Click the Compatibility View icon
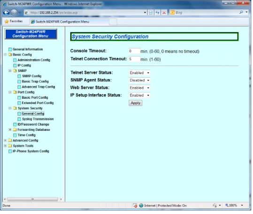 (151, 12)
